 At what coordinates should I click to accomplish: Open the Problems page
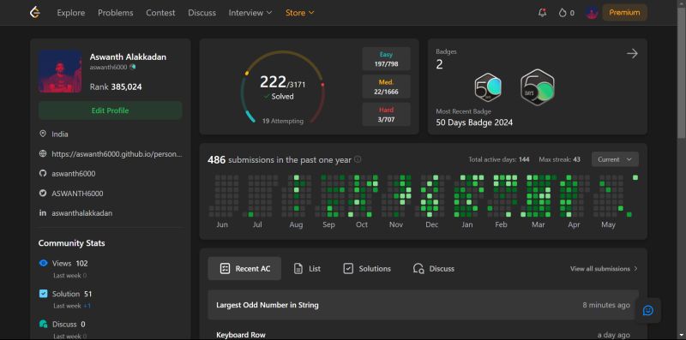coord(116,13)
